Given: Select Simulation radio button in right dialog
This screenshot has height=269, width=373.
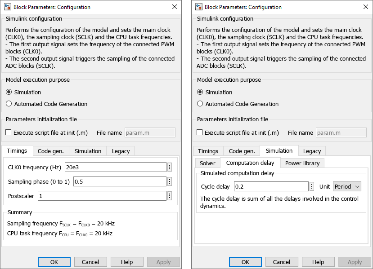Looking at the screenshot, I should point(200,92).
